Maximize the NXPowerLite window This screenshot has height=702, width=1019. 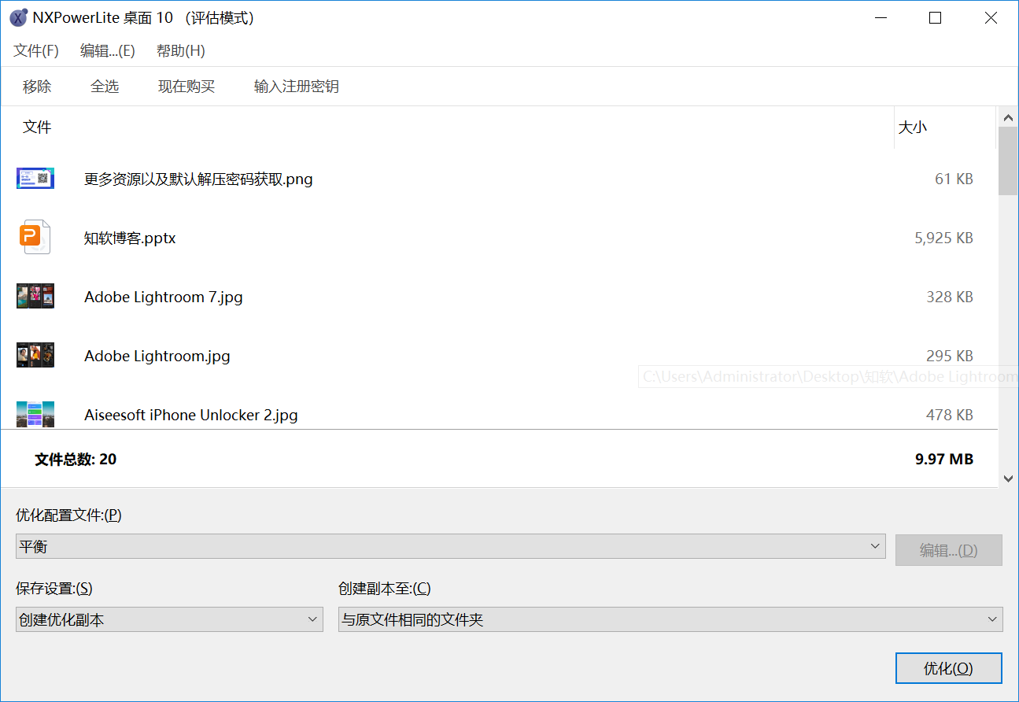click(935, 18)
